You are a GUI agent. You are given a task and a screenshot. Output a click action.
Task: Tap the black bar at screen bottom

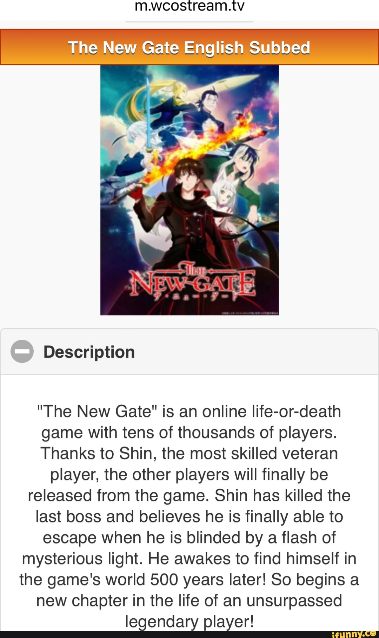(x=189, y=634)
